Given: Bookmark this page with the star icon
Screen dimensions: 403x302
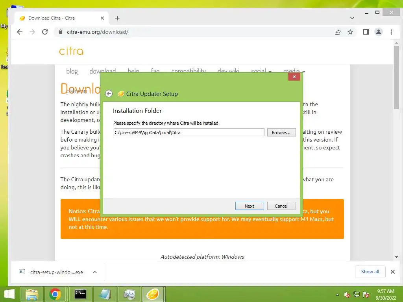Looking at the screenshot, I should pyautogui.click(x=350, y=32).
